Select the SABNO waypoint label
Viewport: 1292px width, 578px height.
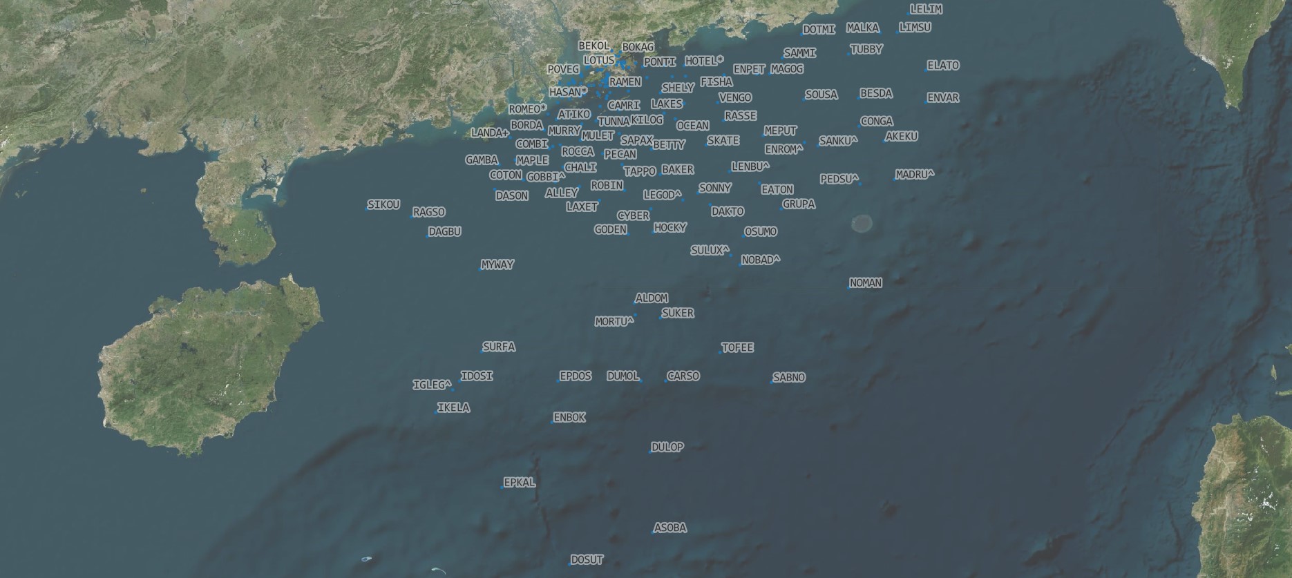(789, 378)
